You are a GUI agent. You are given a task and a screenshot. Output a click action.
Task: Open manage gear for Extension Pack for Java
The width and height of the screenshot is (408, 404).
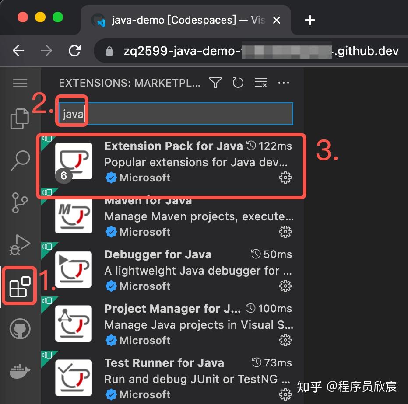(285, 178)
